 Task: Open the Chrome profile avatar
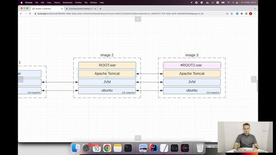point(251,13)
